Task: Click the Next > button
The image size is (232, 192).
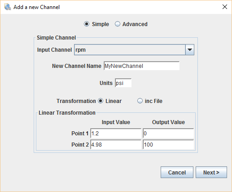Action: [x=211, y=172]
